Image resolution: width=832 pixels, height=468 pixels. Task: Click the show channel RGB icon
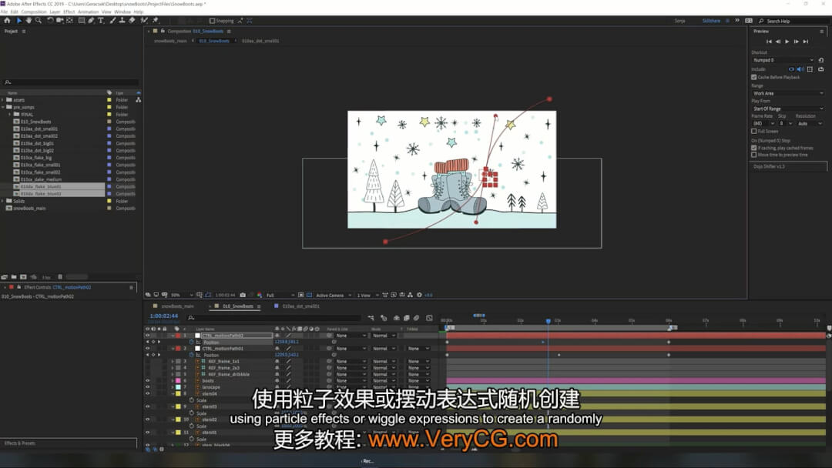[260, 296]
